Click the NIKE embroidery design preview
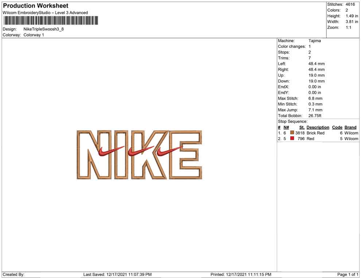The width and height of the screenshot is (361, 278). 139,155
